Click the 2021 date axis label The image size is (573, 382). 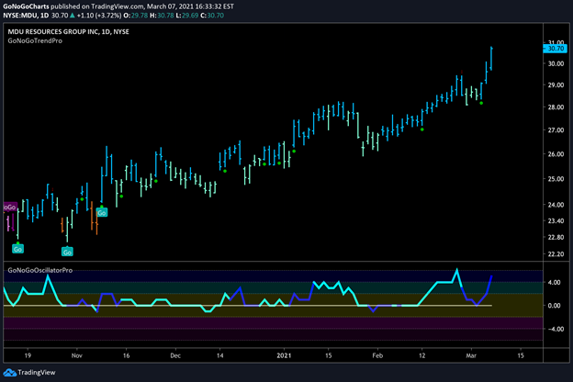(284, 355)
